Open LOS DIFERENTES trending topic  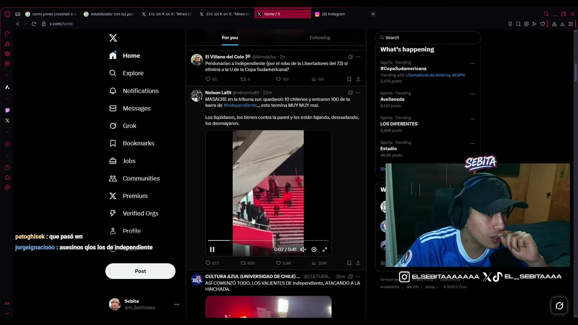pos(399,124)
